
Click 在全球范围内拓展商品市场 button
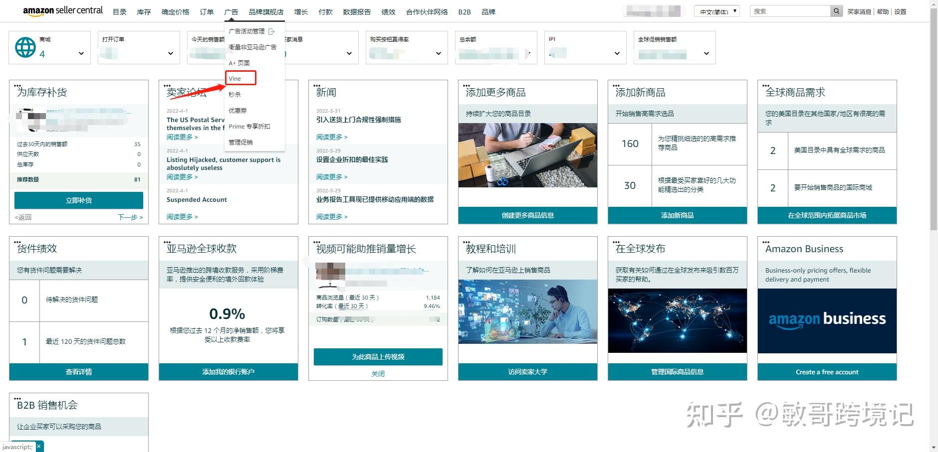(827, 215)
